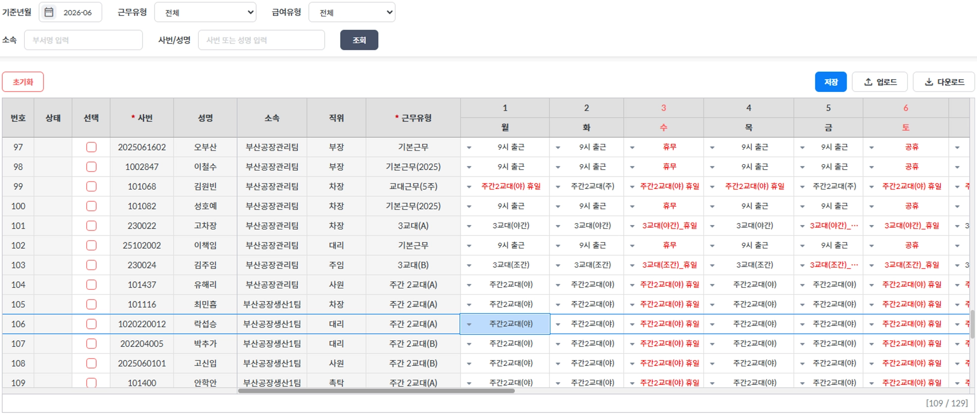The width and height of the screenshot is (977, 414).
Task: Click the name 고신입
Action: pyautogui.click(x=205, y=363)
